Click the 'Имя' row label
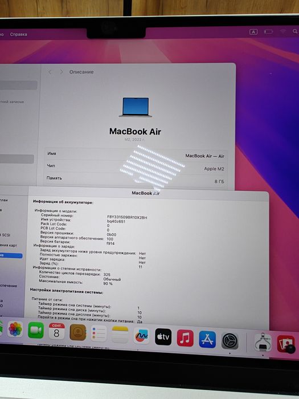Image resolution: width=299 pixels, height=399 pixels. click(x=52, y=153)
